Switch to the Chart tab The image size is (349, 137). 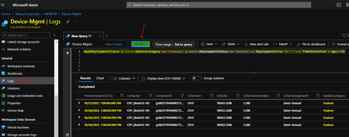click(x=100, y=78)
